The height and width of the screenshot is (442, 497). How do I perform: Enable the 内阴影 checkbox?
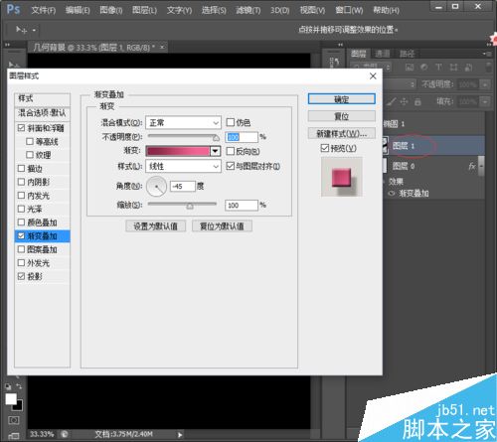(21, 182)
